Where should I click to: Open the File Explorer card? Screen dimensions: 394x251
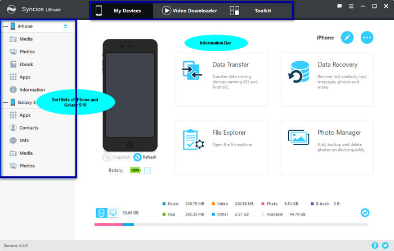point(222,148)
